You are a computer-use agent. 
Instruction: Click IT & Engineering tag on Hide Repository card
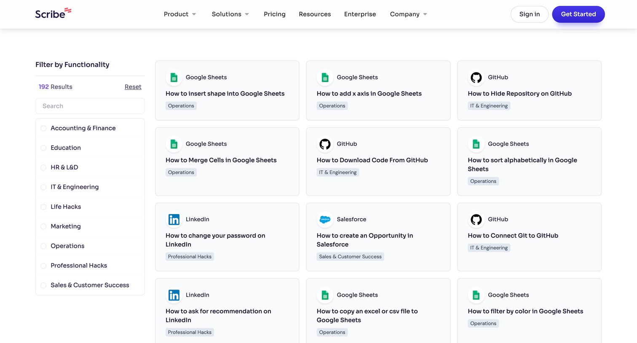tap(489, 106)
